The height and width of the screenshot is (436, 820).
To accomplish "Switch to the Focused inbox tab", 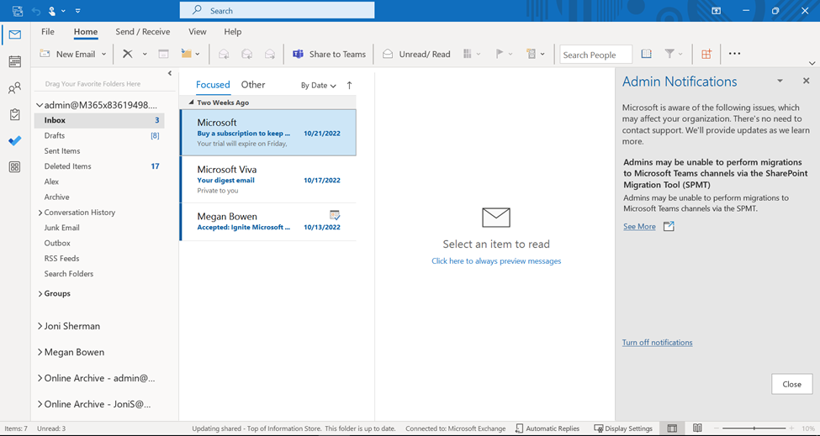I will point(213,85).
